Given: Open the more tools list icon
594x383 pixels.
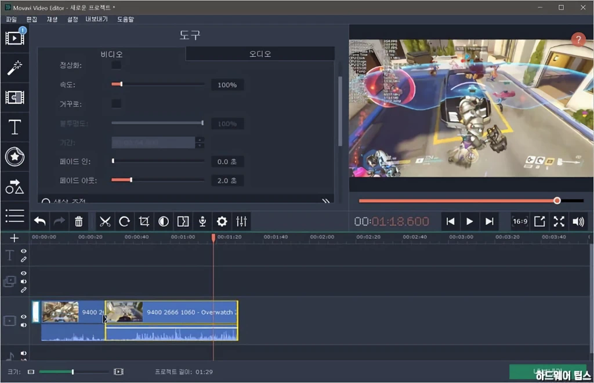Looking at the screenshot, I should tap(15, 216).
